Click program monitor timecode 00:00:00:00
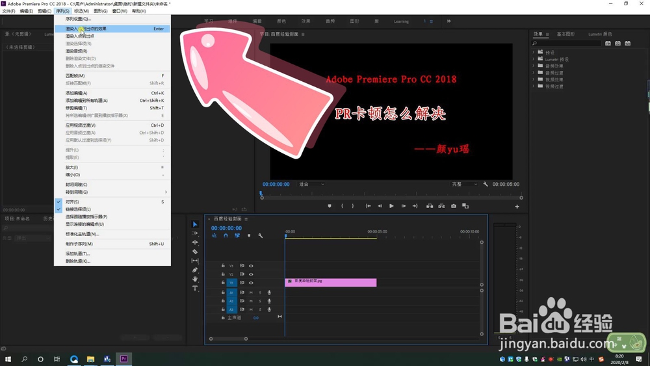This screenshot has width=650, height=366. click(x=276, y=185)
